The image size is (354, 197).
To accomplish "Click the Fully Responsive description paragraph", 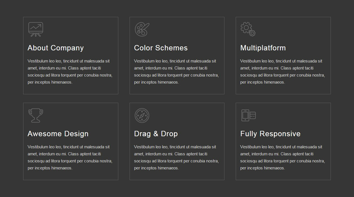I will pos(282,157).
